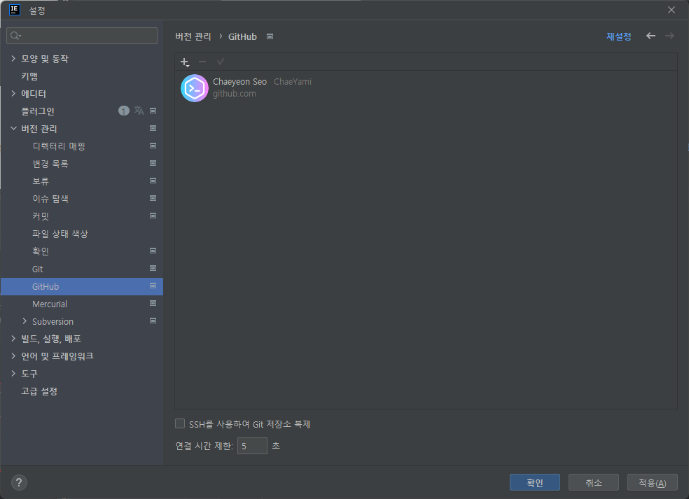Click project icon on 변경 목록 row
This screenshot has width=689, height=499.
[x=153, y=163]
